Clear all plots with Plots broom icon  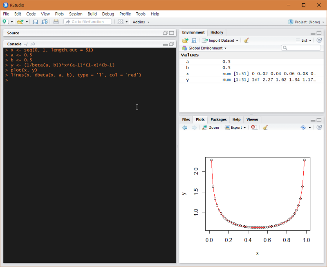tap(265, 128)
